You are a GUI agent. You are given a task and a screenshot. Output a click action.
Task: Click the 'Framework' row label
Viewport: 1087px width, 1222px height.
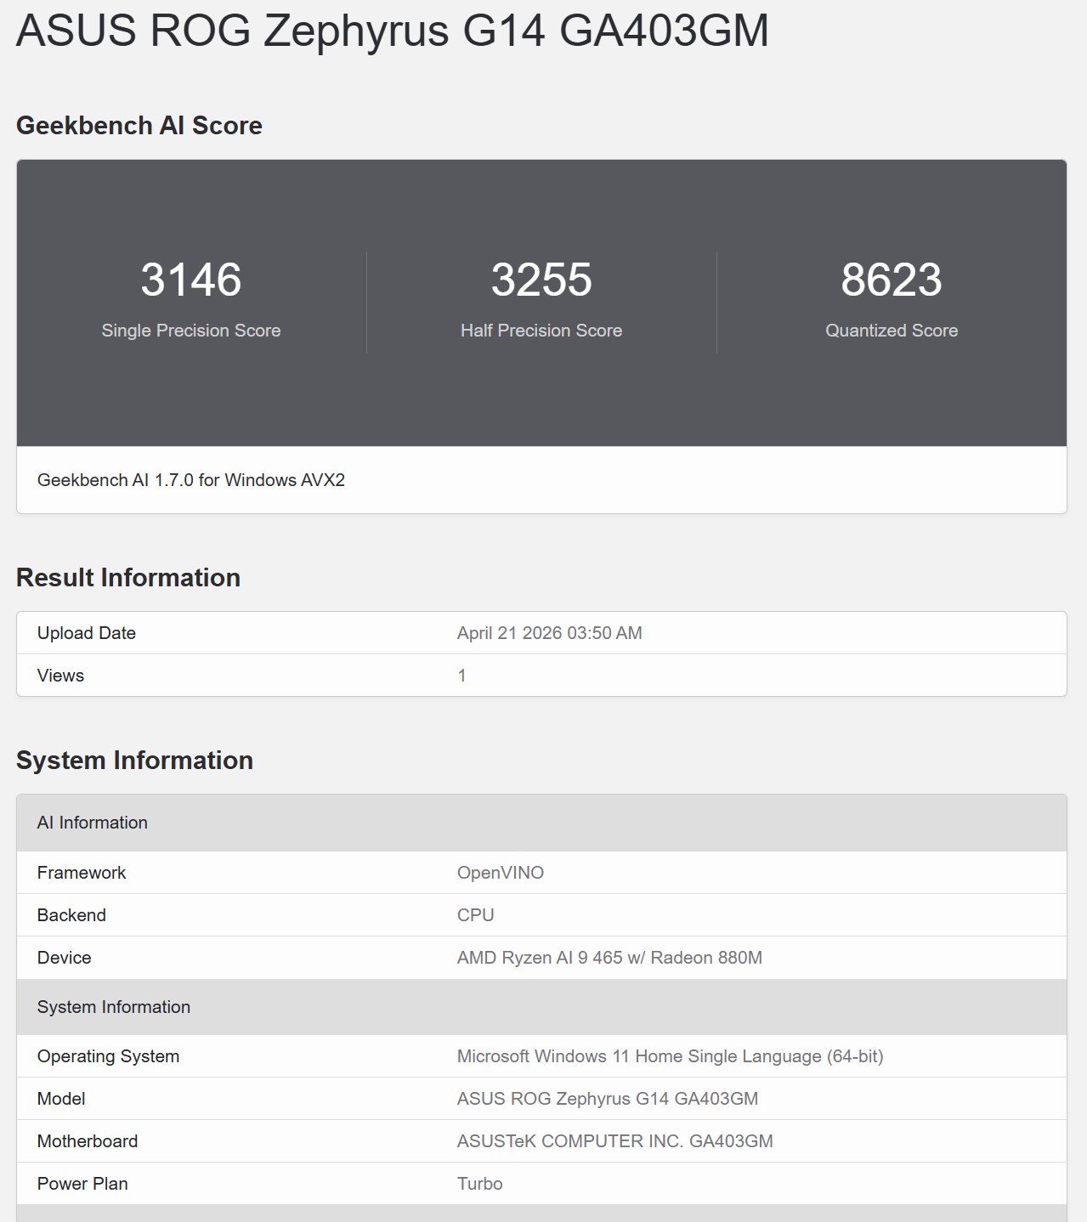click(82, 873)
